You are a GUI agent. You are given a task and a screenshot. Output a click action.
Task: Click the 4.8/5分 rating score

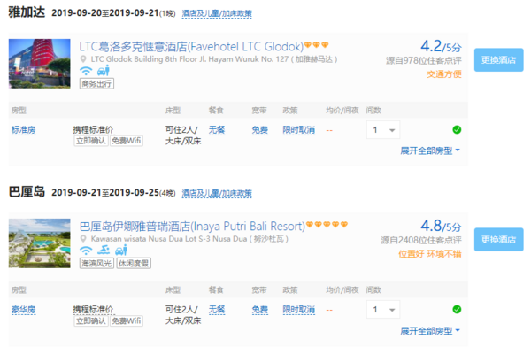pos(441,226)
